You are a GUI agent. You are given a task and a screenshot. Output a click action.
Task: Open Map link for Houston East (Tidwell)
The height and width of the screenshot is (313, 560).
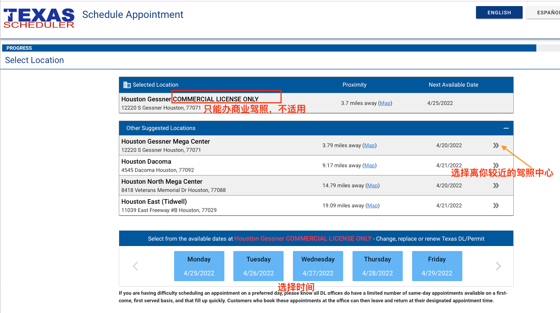pos(372,206)
